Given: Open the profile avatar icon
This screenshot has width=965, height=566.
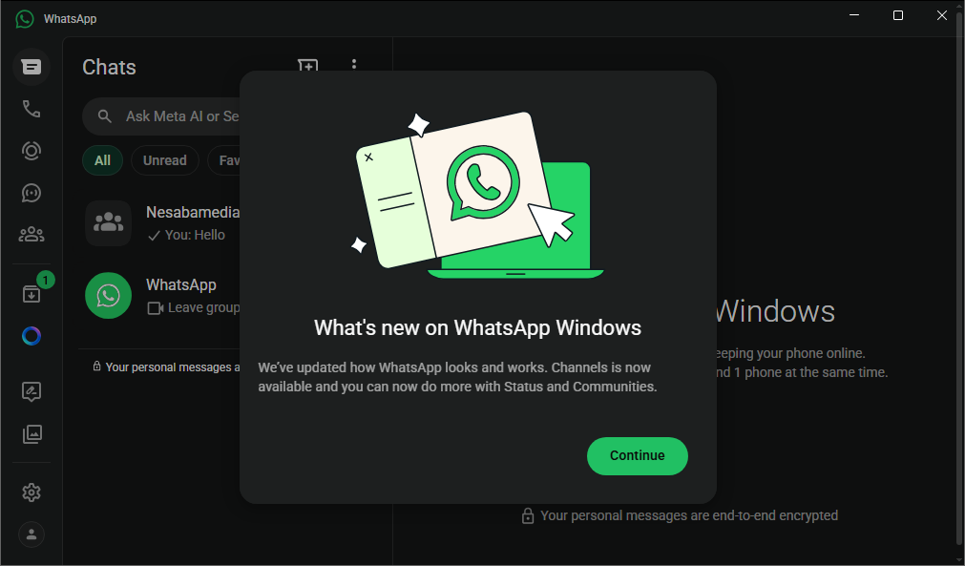Looking at the screenshot, I should click(31, 535).
